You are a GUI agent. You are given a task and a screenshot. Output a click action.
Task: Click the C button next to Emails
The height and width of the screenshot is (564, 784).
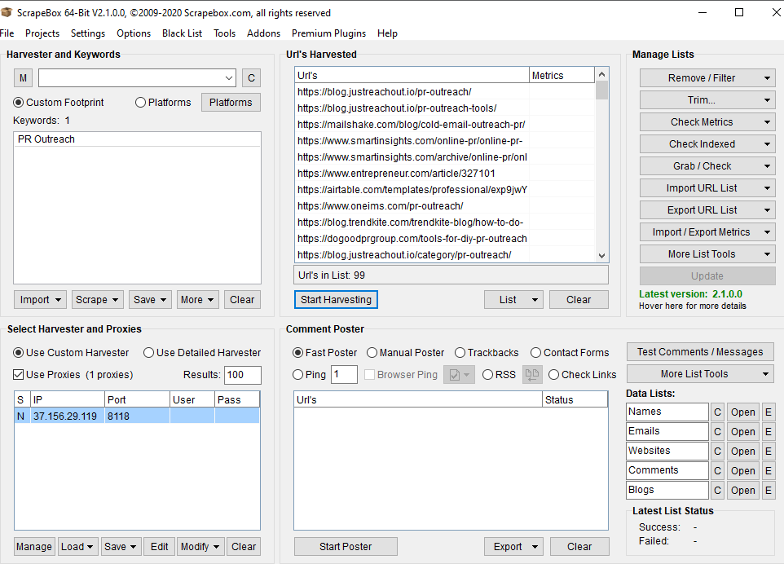(x=717, y=431)
